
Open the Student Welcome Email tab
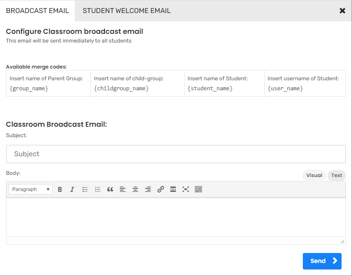(127, 11)
